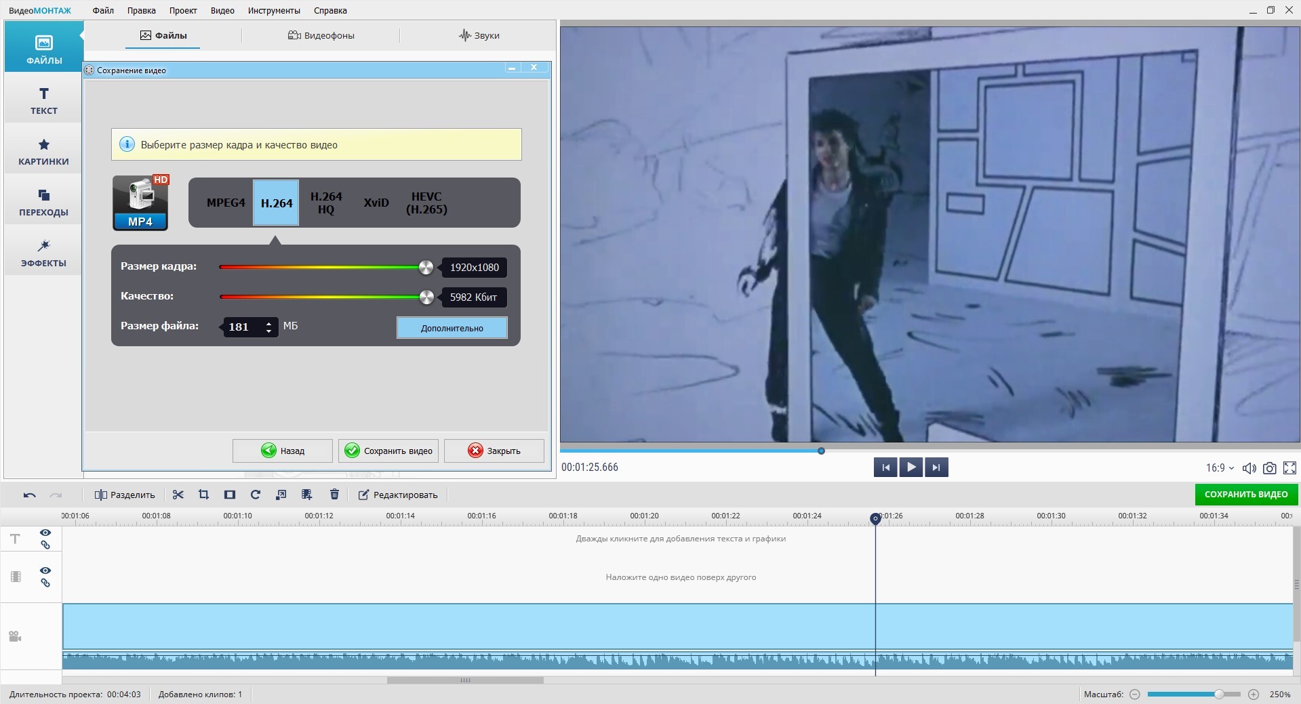
Task: Click the main video track camera icon
Action: pos(15,636)
